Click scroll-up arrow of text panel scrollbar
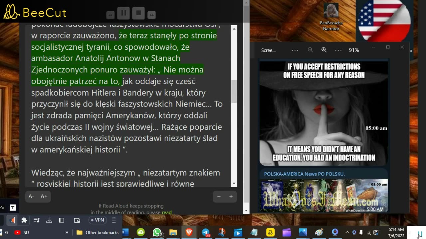Image resolution: width=426 pixels, height=239 pixels. point(234,29)
